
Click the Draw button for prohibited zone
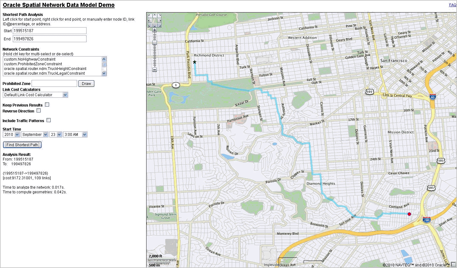[86, 84]
